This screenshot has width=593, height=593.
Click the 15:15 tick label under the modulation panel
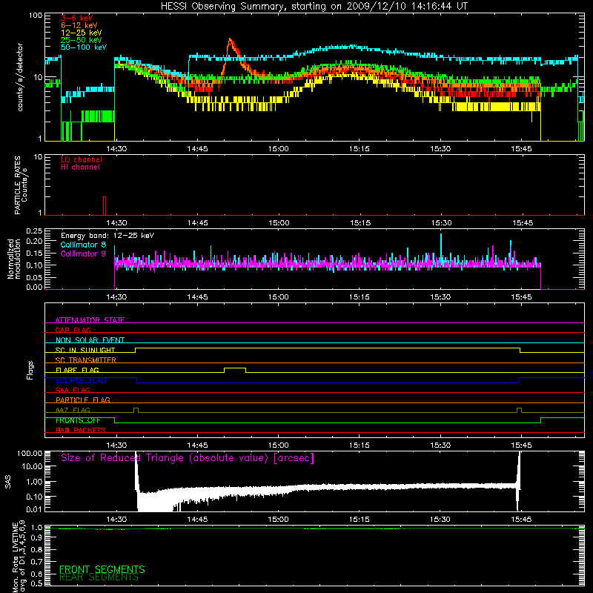point(360,297)
